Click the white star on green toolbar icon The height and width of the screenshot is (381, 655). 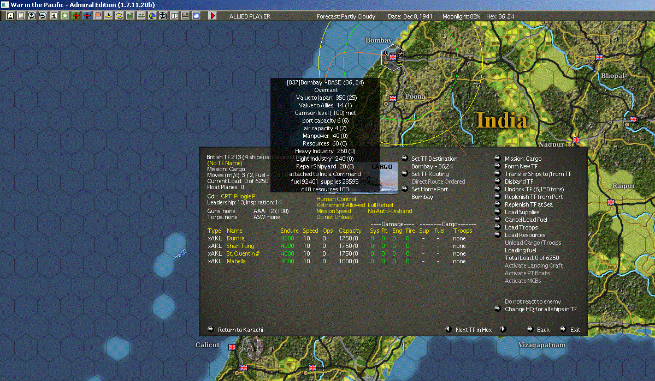coord(65,16)
